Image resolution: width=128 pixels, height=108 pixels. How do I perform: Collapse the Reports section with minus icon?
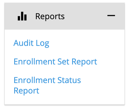(x=111, y=15)
